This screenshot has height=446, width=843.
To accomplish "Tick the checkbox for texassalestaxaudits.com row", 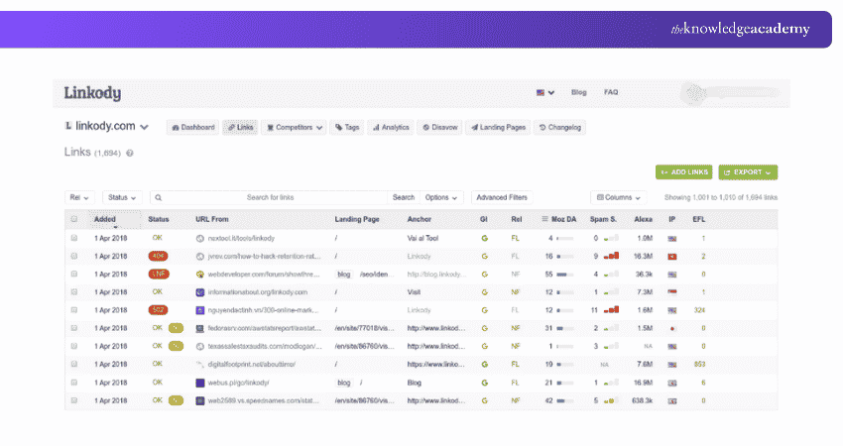I will pos(74,346).
